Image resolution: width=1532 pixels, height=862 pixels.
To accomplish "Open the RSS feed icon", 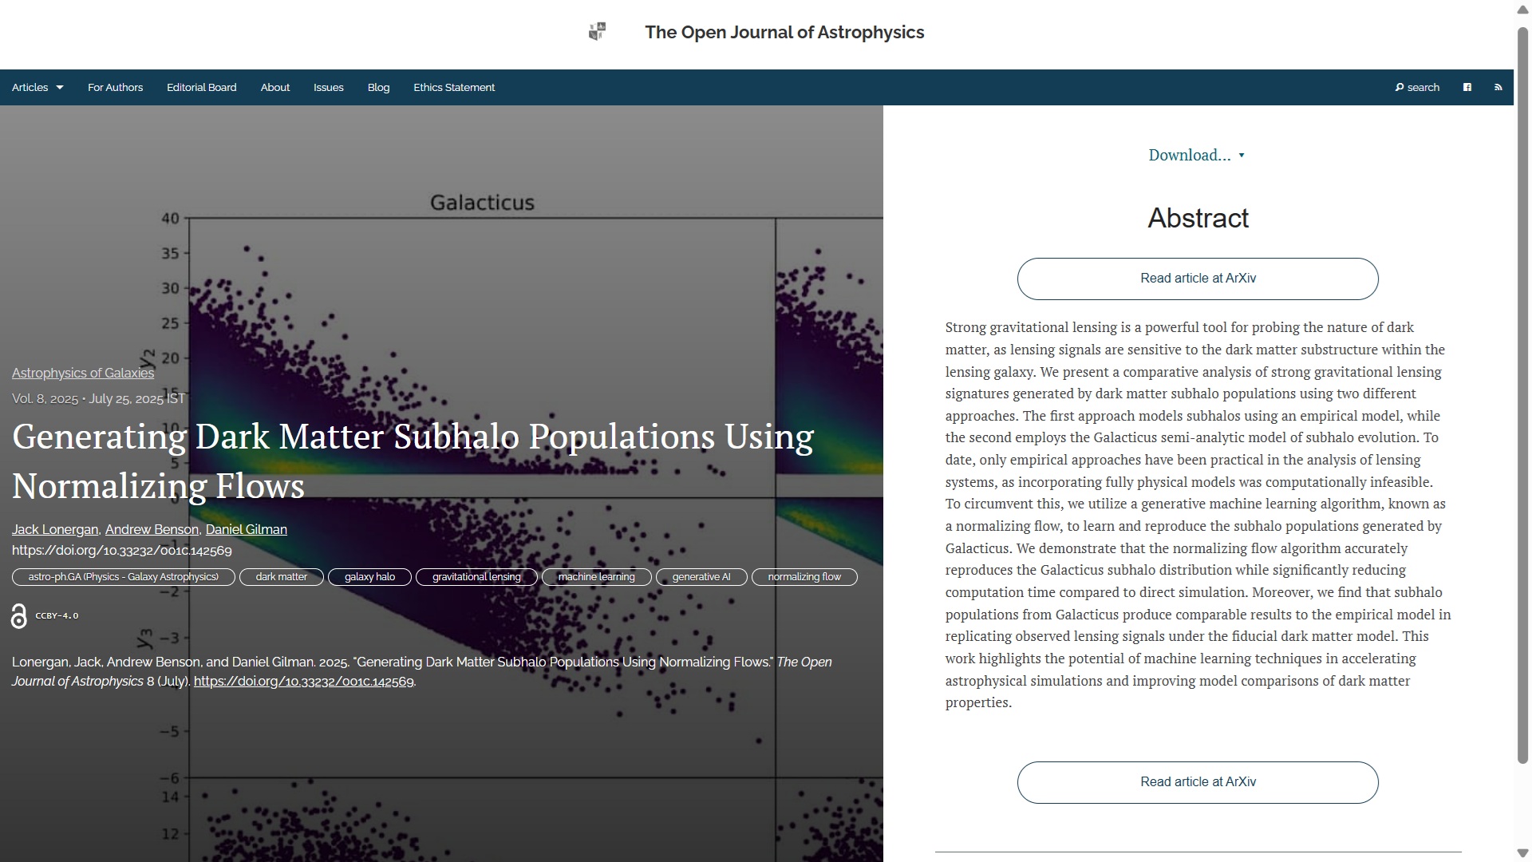I will click(x=1498, y=88).
